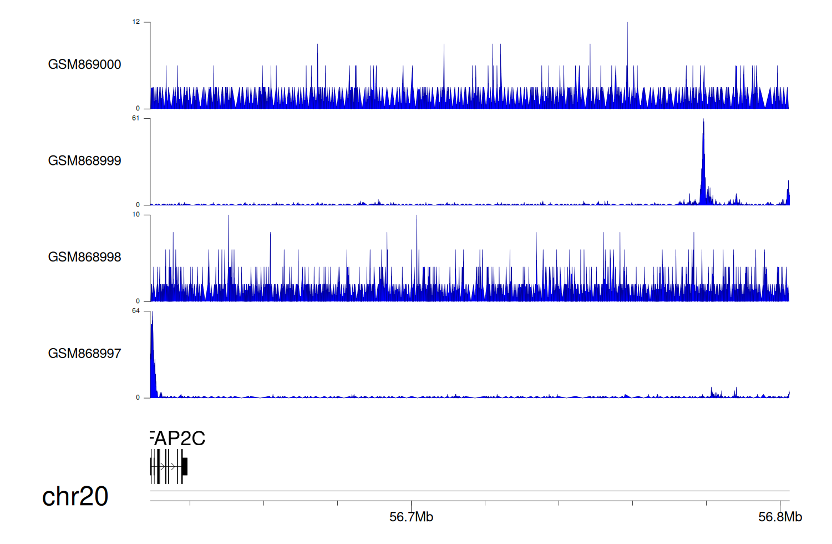Select the GSM868999 track label
This screenshot has width=832, height=544.
[84, 161]
